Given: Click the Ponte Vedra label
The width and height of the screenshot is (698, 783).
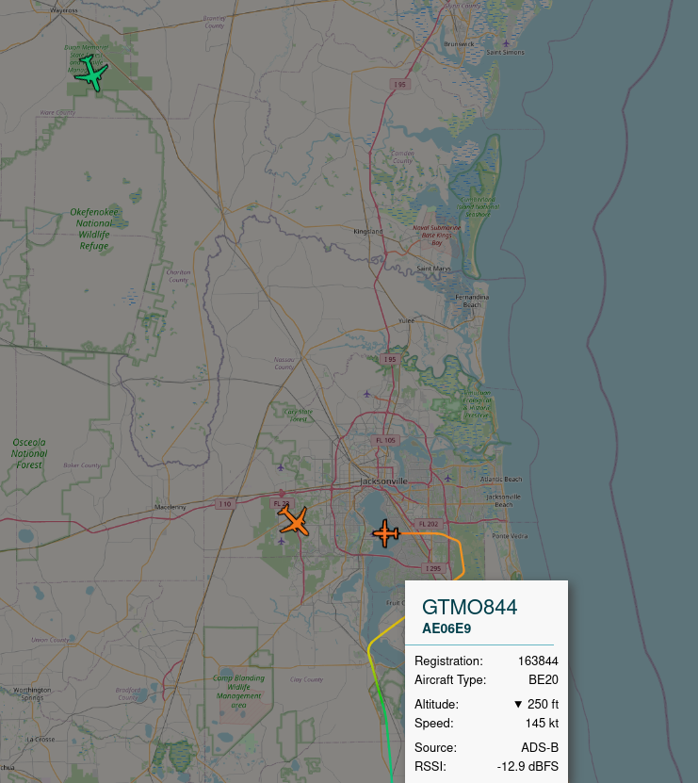Looking at the screenshot, I should click(510, 536).
